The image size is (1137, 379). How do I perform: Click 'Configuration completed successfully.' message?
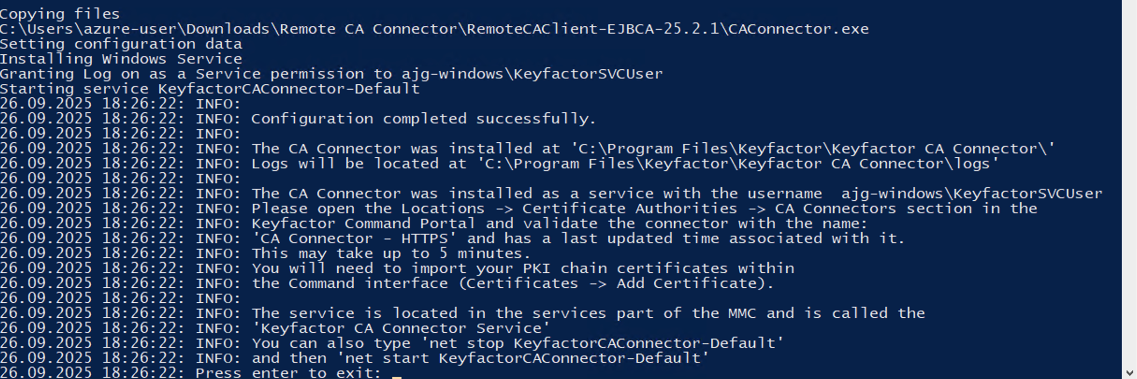(423, 119)
